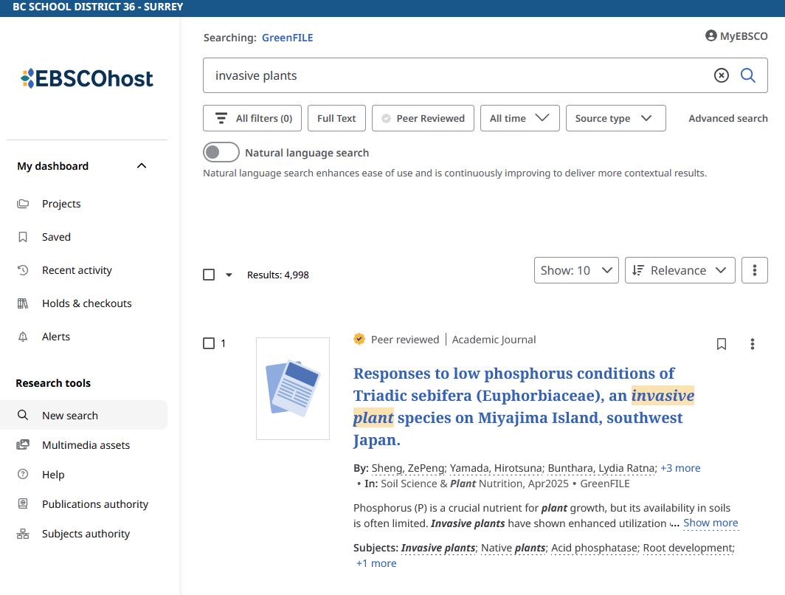Open Multimedia assets tool
The width and height of the screenshot is (785, 595).
click(86, 445)
